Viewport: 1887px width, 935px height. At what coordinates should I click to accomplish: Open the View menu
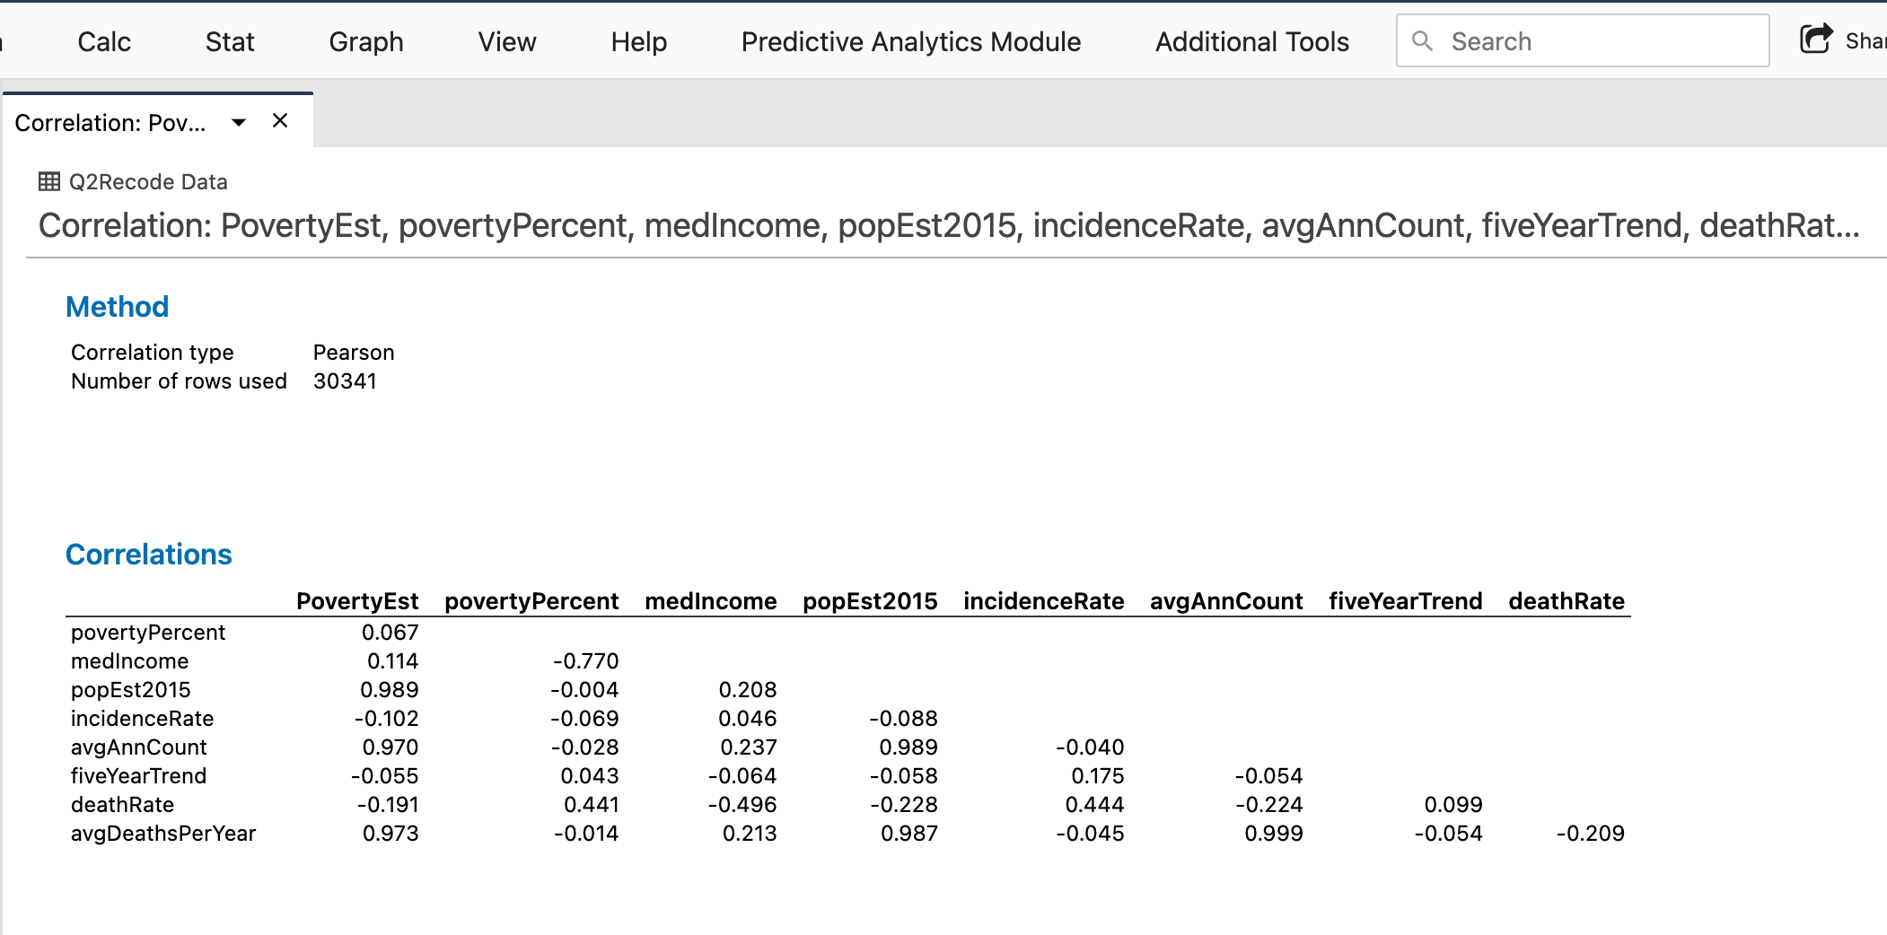(507, 41)
